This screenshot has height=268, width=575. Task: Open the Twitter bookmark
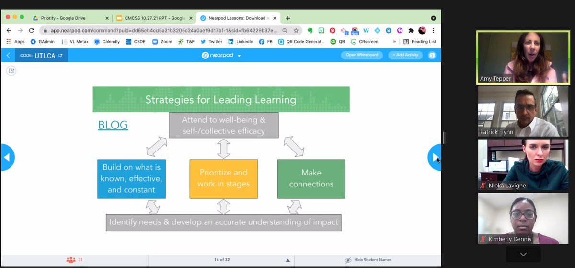point(211,42)
